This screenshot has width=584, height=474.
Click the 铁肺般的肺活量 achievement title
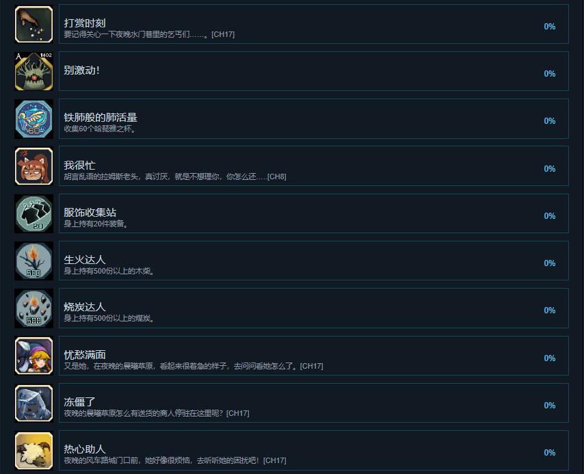101,118
